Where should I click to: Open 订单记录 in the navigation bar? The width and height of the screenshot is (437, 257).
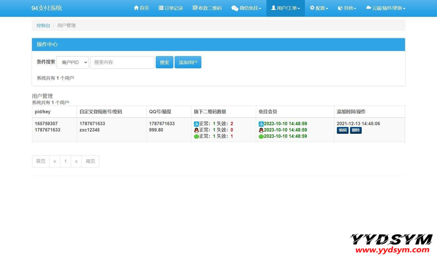click(171, 8)
